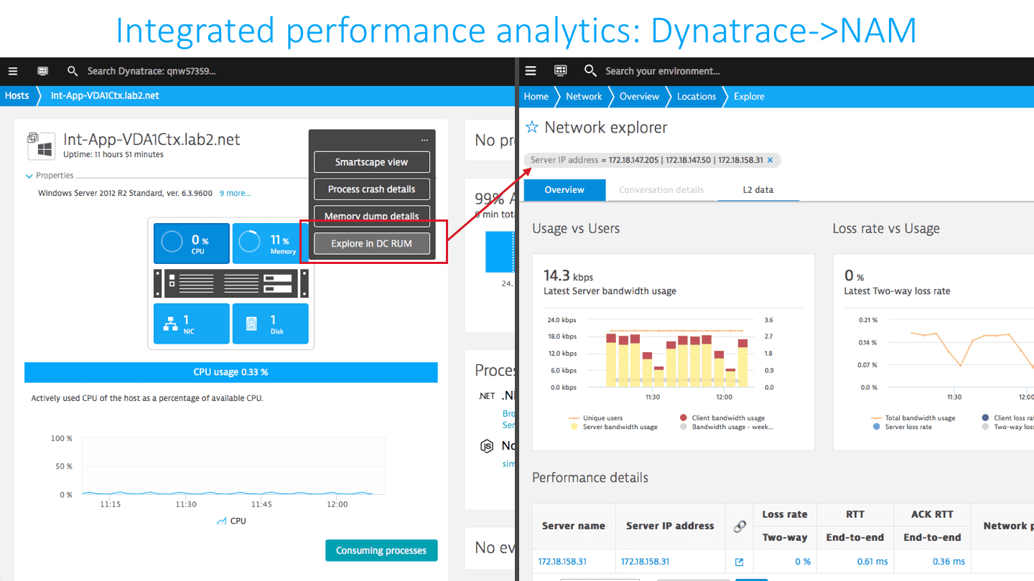Click the Windows host icon beside Int-App-VDA1Ctx.lab2.net
This screenshot has height=581, width=1034.
pos(41,146)
